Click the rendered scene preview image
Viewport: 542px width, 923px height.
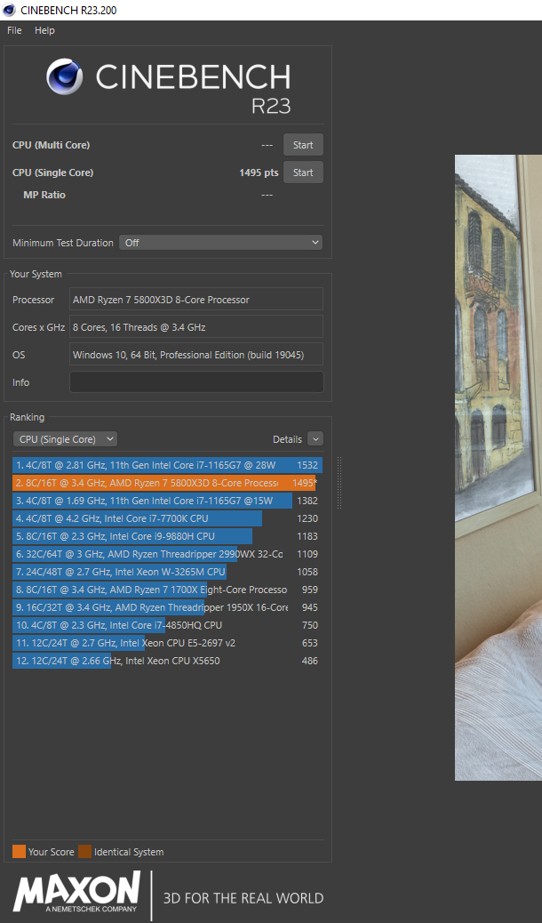click(498, 468)
